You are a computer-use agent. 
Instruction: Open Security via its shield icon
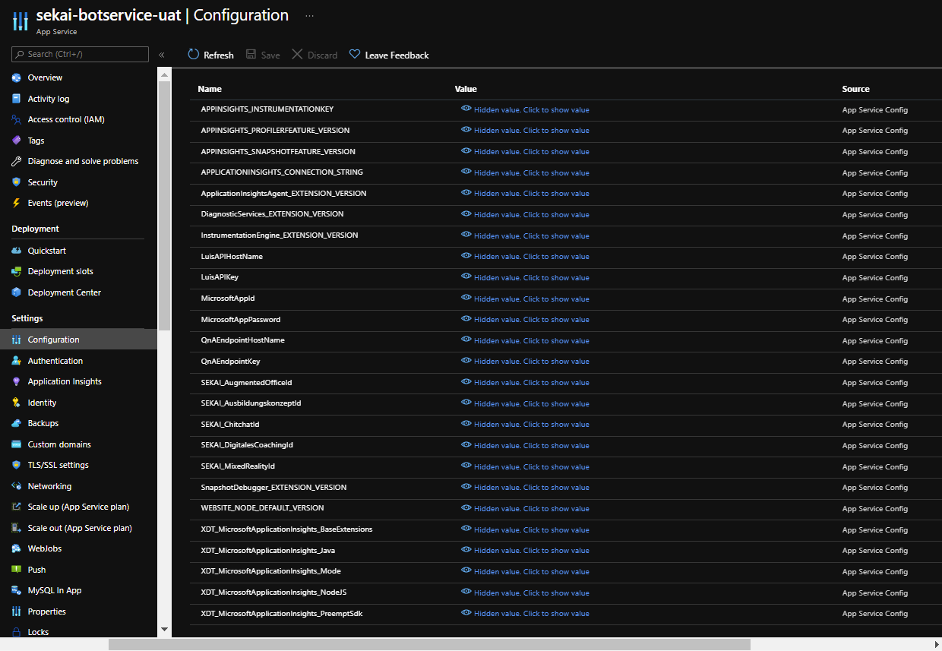coord(16,182)
